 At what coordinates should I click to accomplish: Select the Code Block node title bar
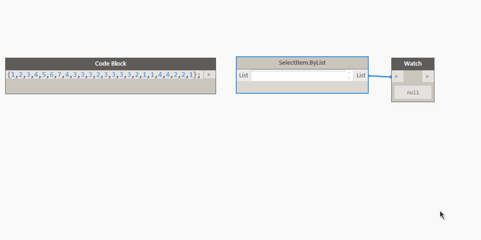pos(110,64)
